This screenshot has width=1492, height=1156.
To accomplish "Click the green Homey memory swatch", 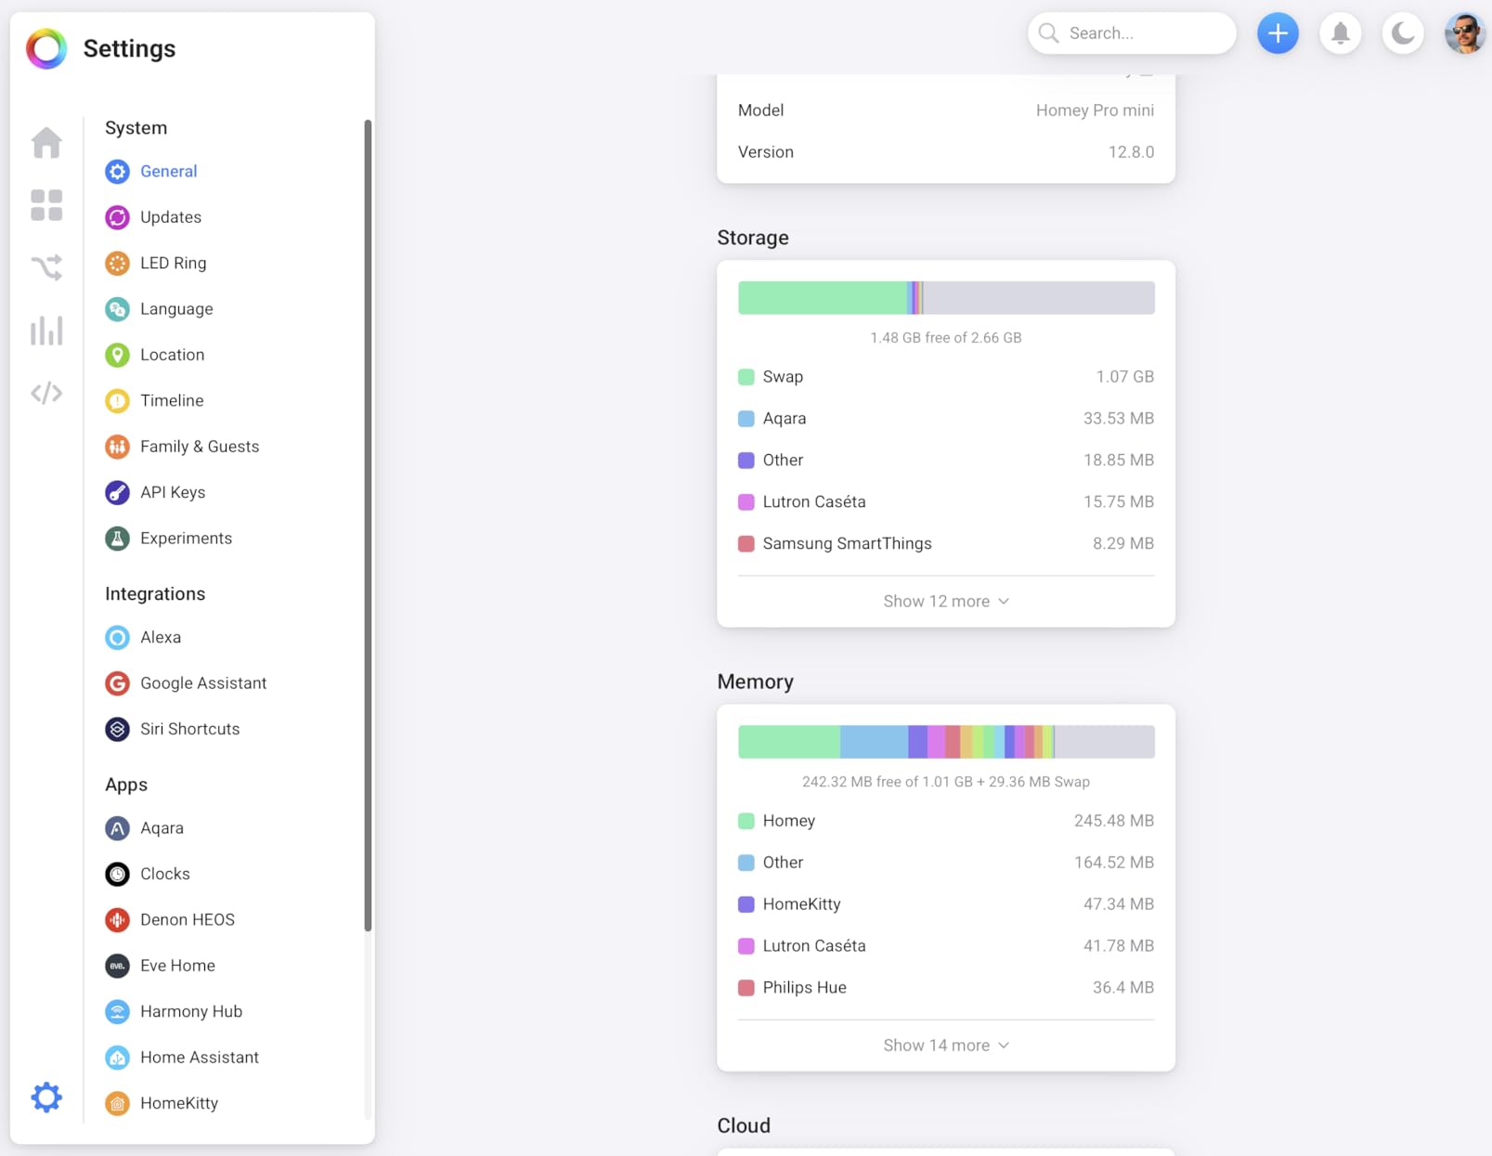I will coord(746,821).
